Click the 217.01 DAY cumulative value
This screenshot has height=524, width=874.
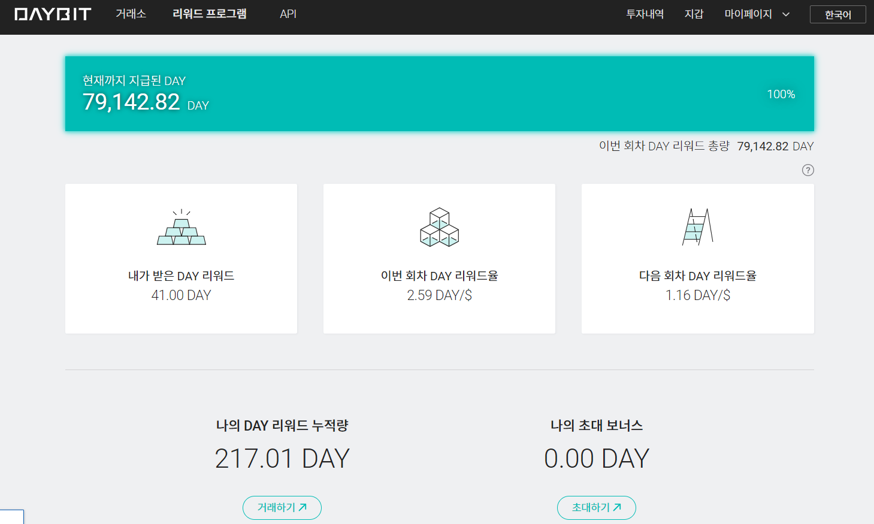coord(282,459)
